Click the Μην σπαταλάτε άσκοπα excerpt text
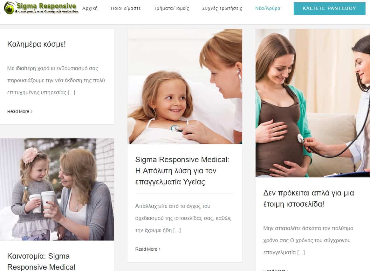The width and height of the screenshot is (370, 271). 308,240
